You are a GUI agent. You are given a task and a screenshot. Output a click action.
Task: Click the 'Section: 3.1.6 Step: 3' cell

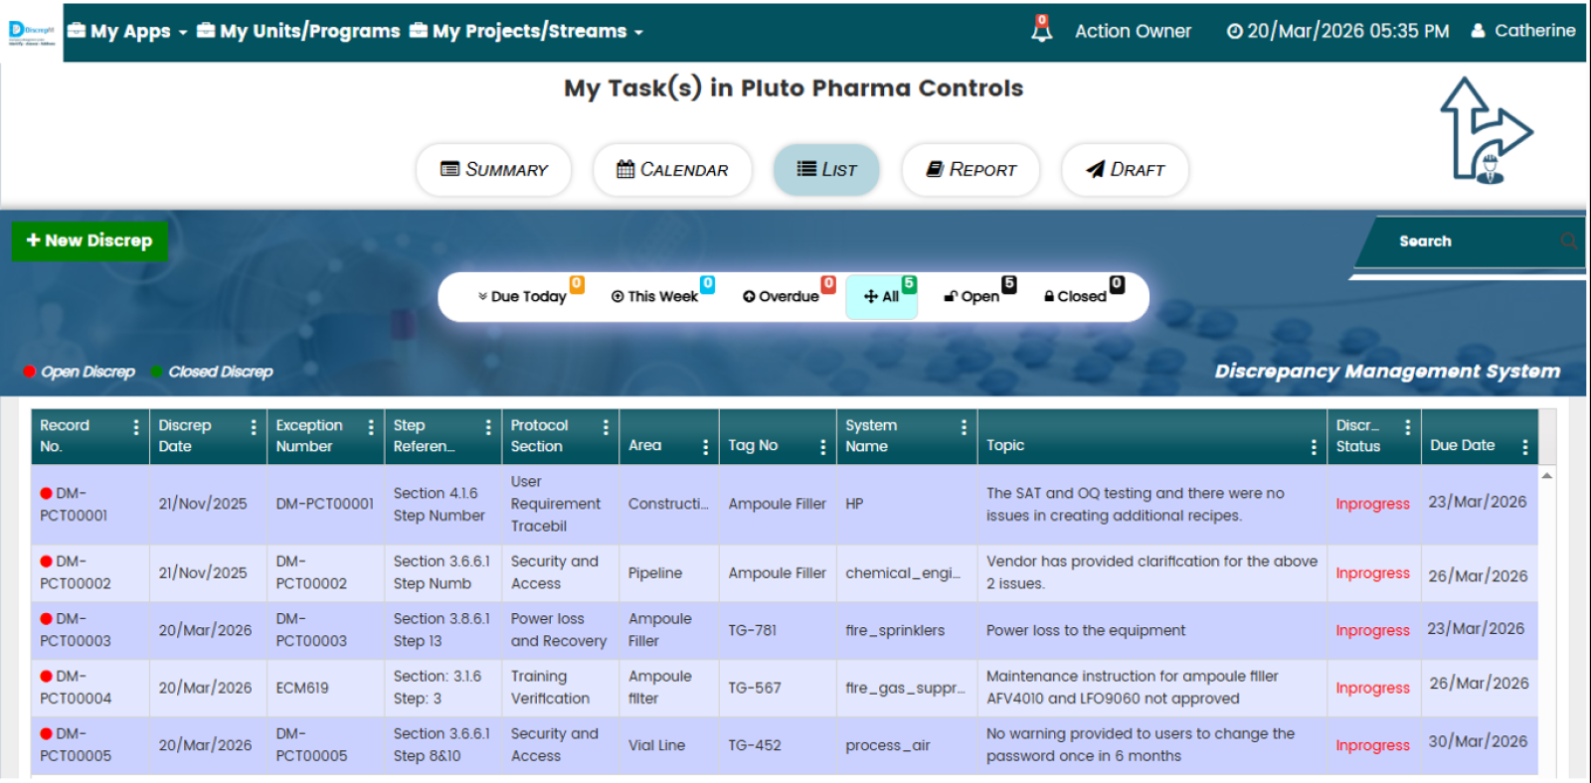tap(438, 688)
